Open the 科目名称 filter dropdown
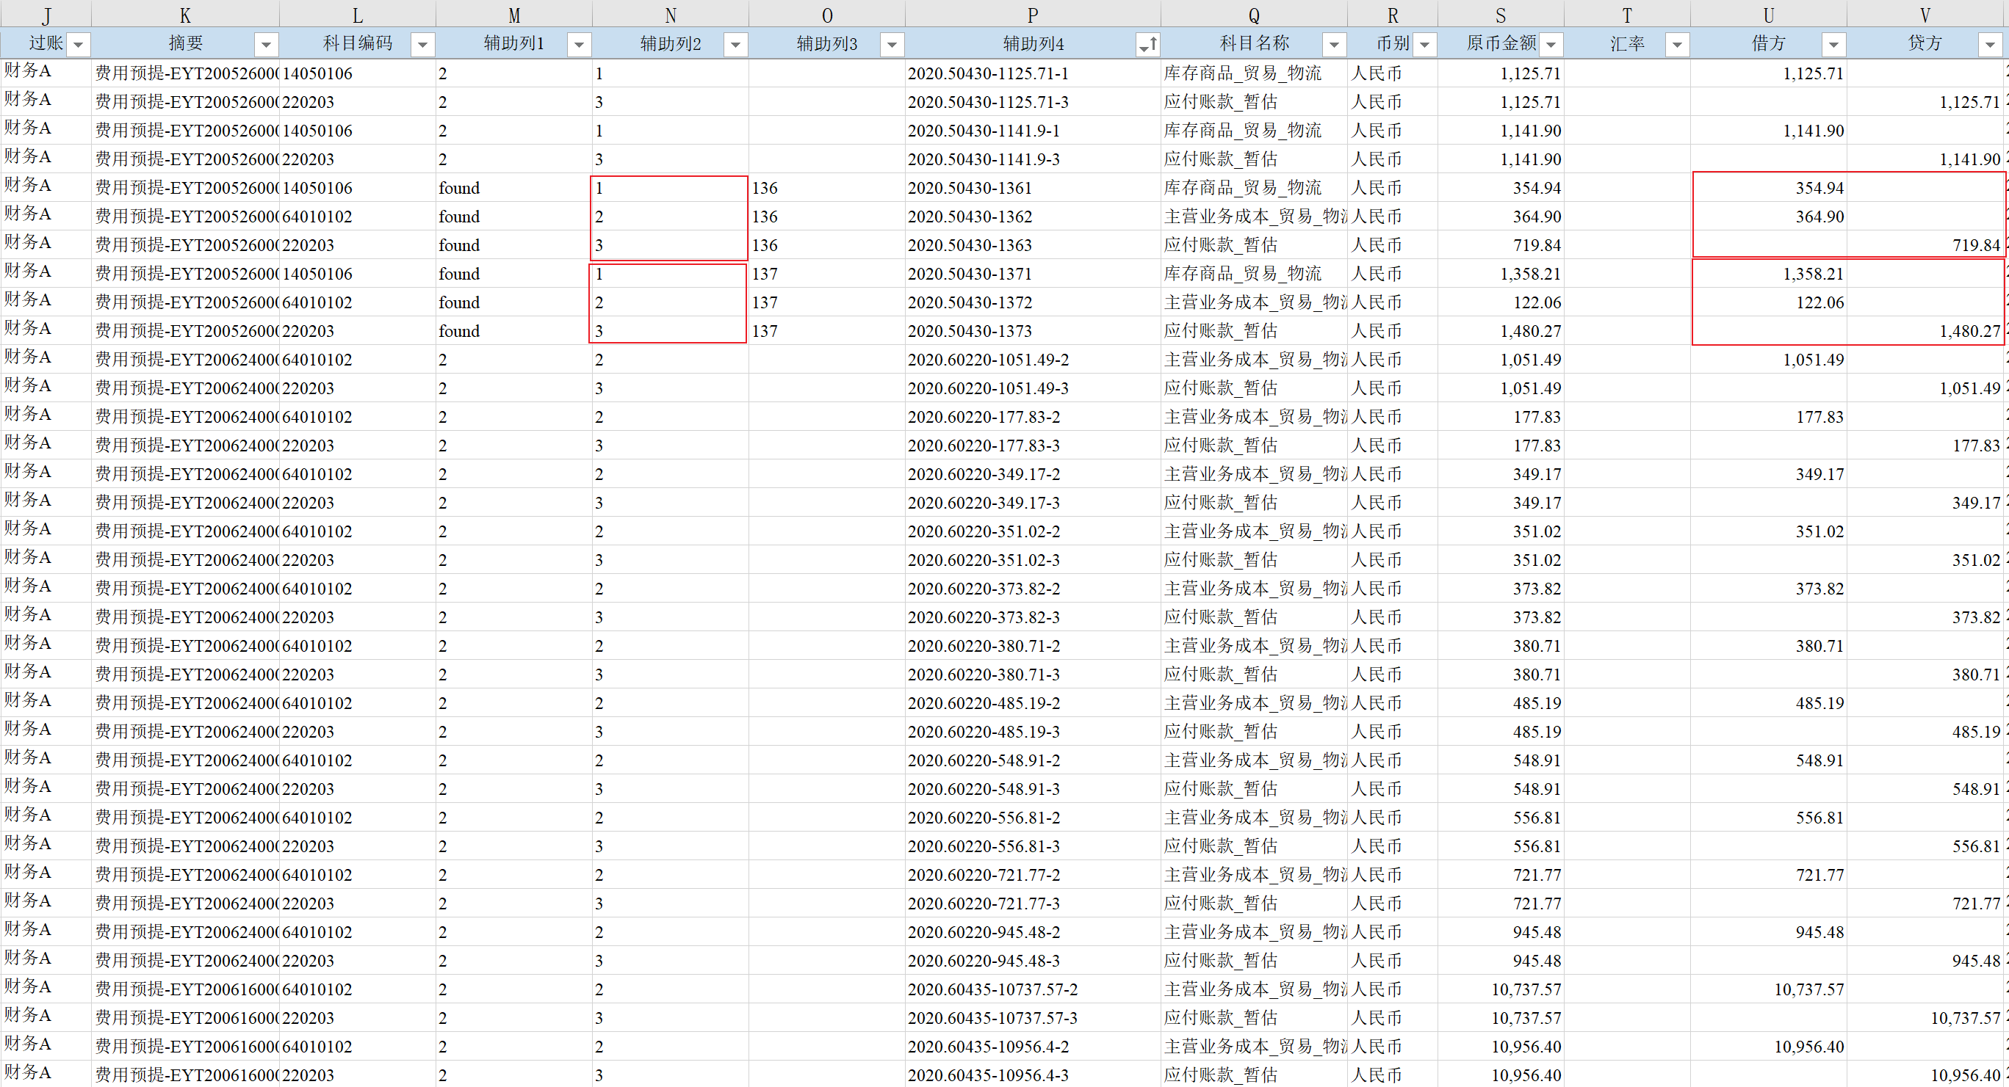The width and height of the screenshot is (2009, 1087). point(1334,45)
